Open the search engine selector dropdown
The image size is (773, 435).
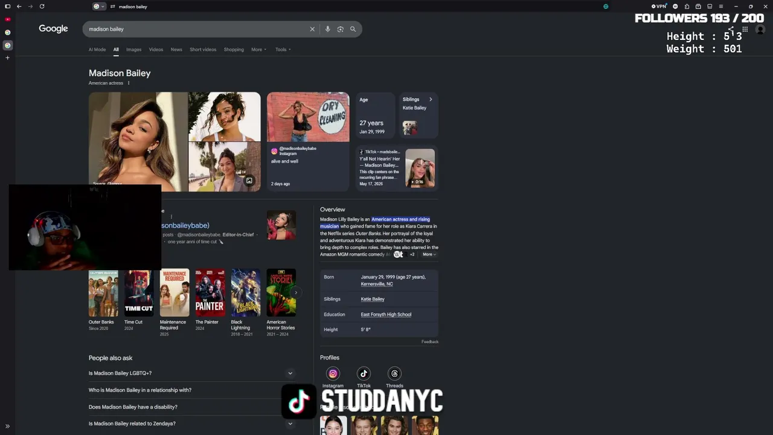[x=99, y=7]
